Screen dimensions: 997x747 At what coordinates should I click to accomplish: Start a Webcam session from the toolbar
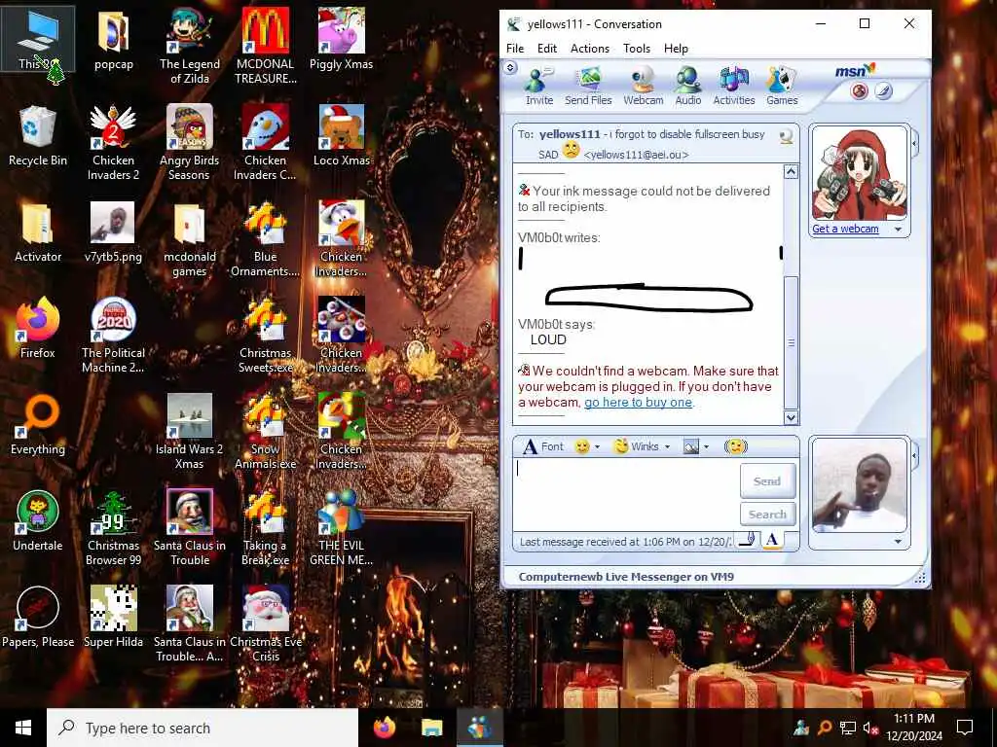point(643,86)
